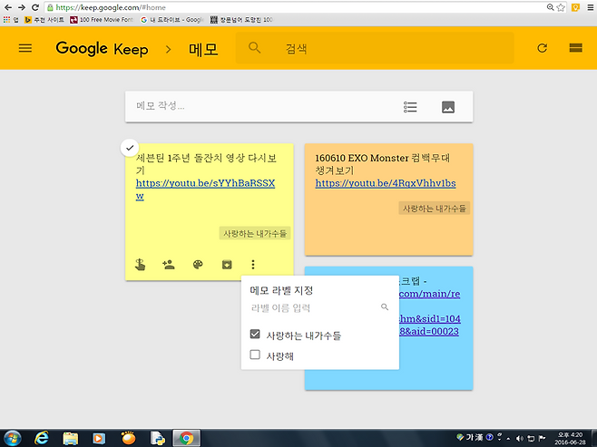
Task: Open the media player taskbar icon
Action: tap(99, 438)
